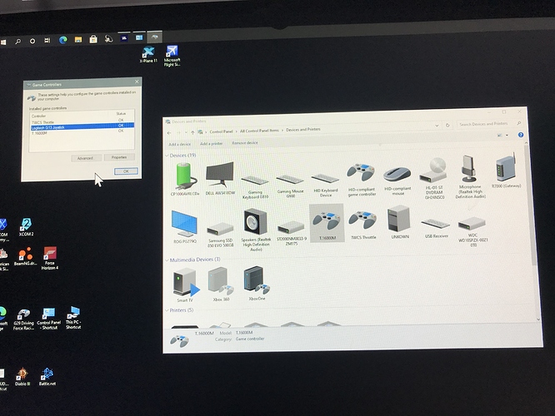Viewport: 555px width, 416px height.
Task: Select TWCS Throttle in controller list
Action: [82, 121]
